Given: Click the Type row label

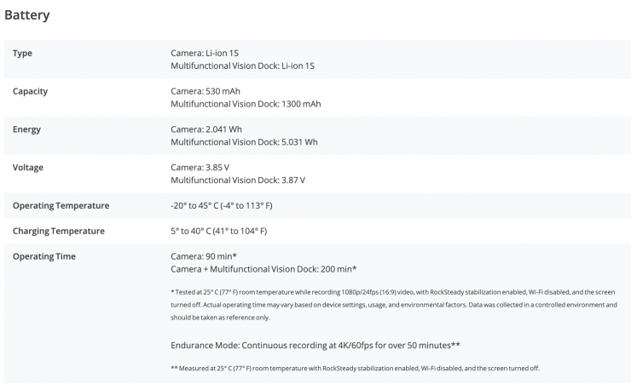Looking at the screenshot, I should (23, 53).
